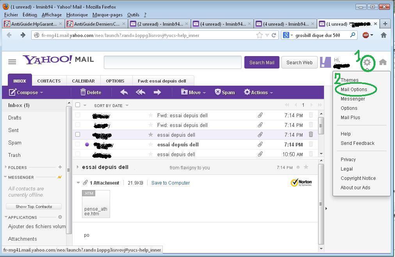Check the second Fwd: essai depuis dell row
The width and height of the screenshot is (395, 257).
pyautogui.click(x=78, y=125)
